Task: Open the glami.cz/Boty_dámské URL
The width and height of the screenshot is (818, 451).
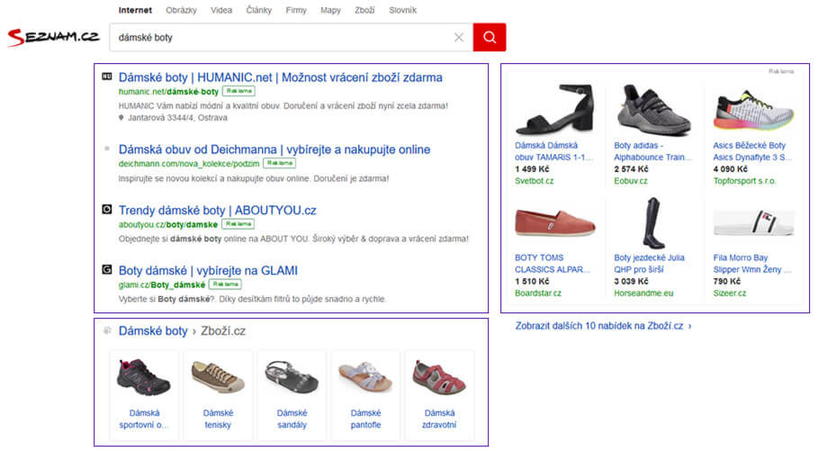Action: [162, 285]
